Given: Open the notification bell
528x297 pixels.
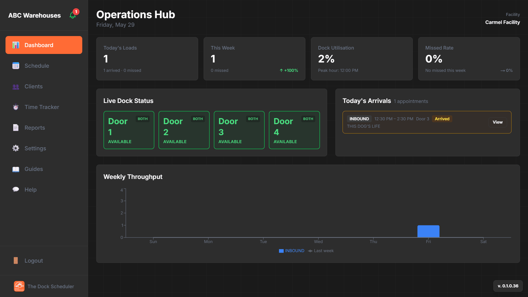Looking at the screenshot, I should tap(73, 15).
